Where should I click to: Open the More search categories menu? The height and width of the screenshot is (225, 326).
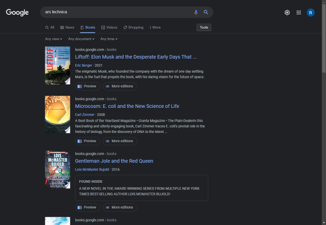[155, 27]
